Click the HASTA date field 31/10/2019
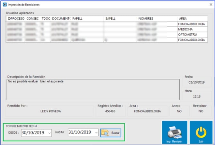215x145 pixels. coord(81,132)
